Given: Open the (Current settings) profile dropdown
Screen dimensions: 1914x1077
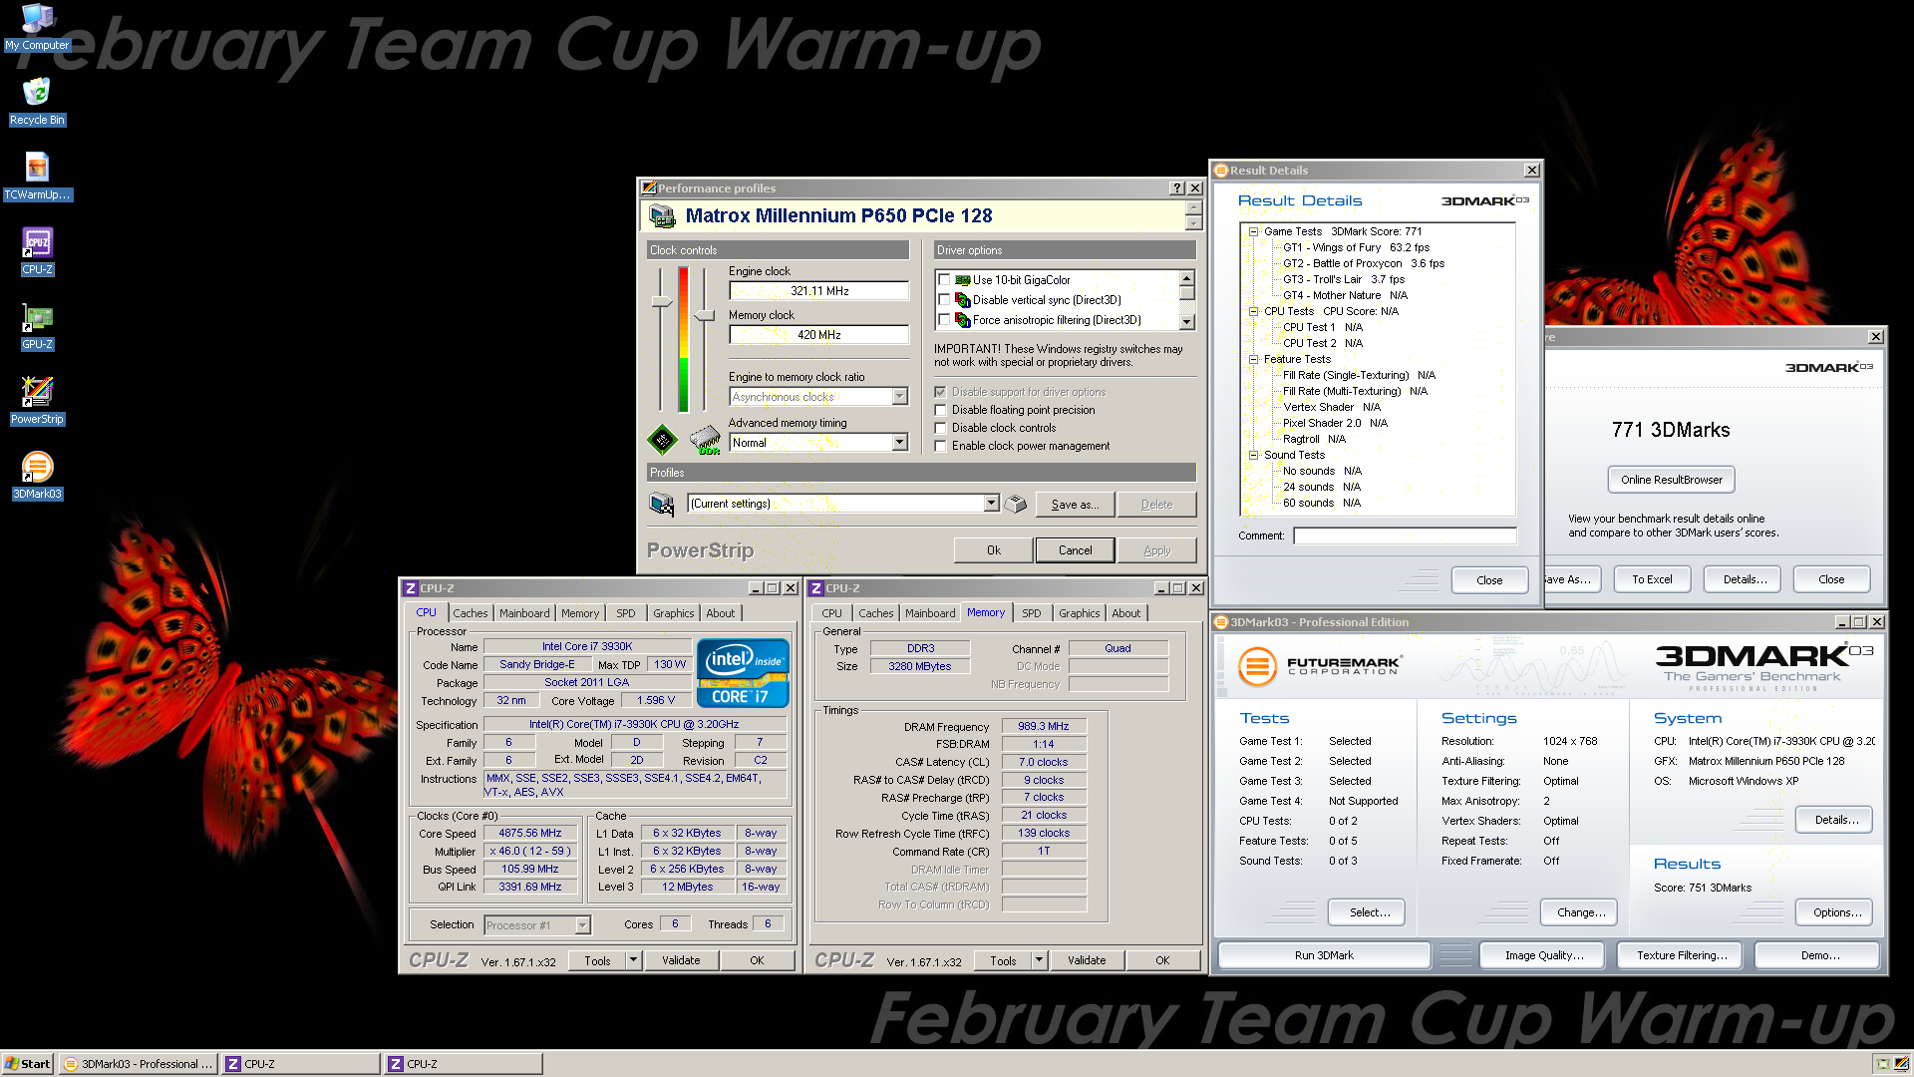Looking at the screenshot, I should [991, 504].
